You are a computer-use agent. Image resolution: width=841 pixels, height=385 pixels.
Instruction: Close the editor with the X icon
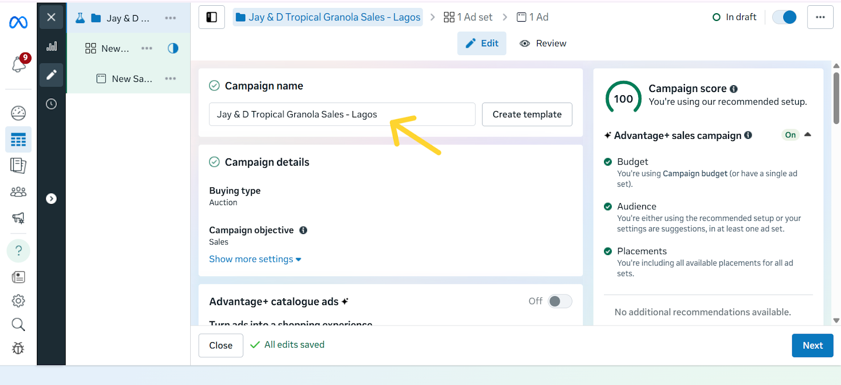[51, 17]
